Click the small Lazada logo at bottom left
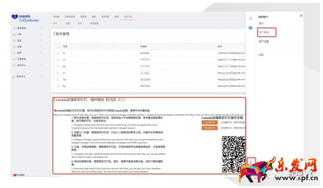Screen dimensions: 323x188 pos(19,175)
